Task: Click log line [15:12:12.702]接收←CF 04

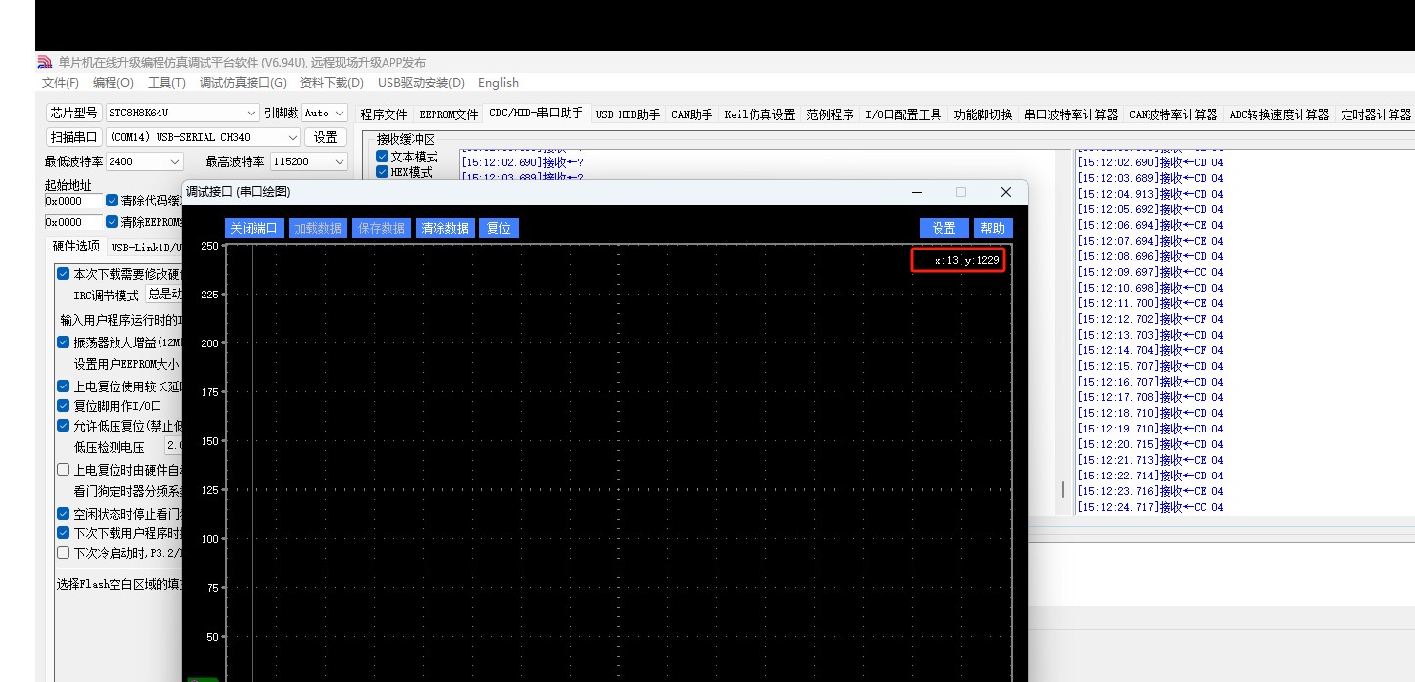Action: pos(1151,319)
